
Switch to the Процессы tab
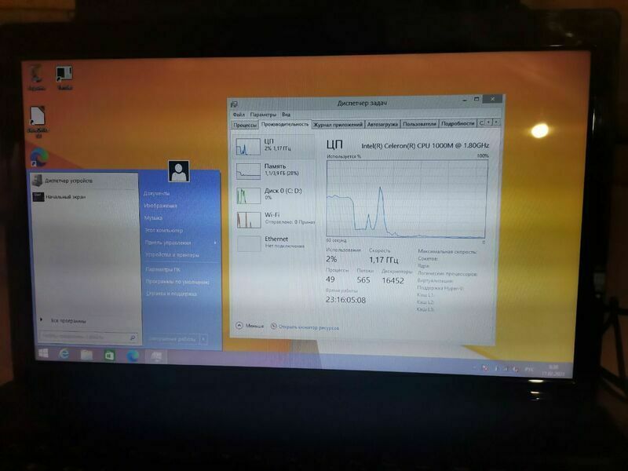coord(245,124)
